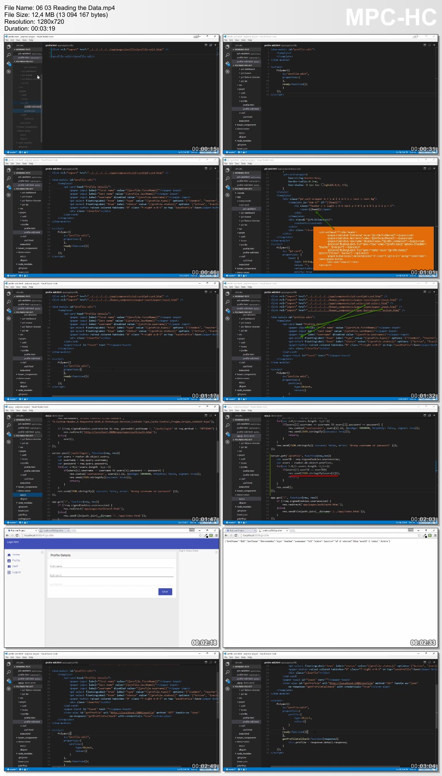
Task: Open Search icon in the 00:00:31 frame
Action: click(227, 55)
